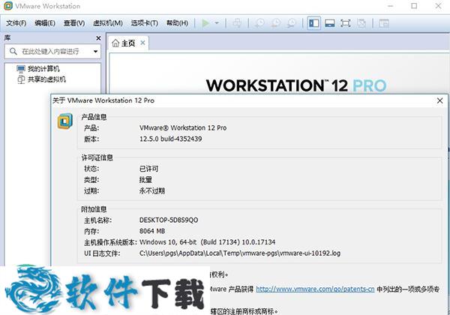Close the 库 library panel
Screen dimensions: 450x315
tap(98, 37)
